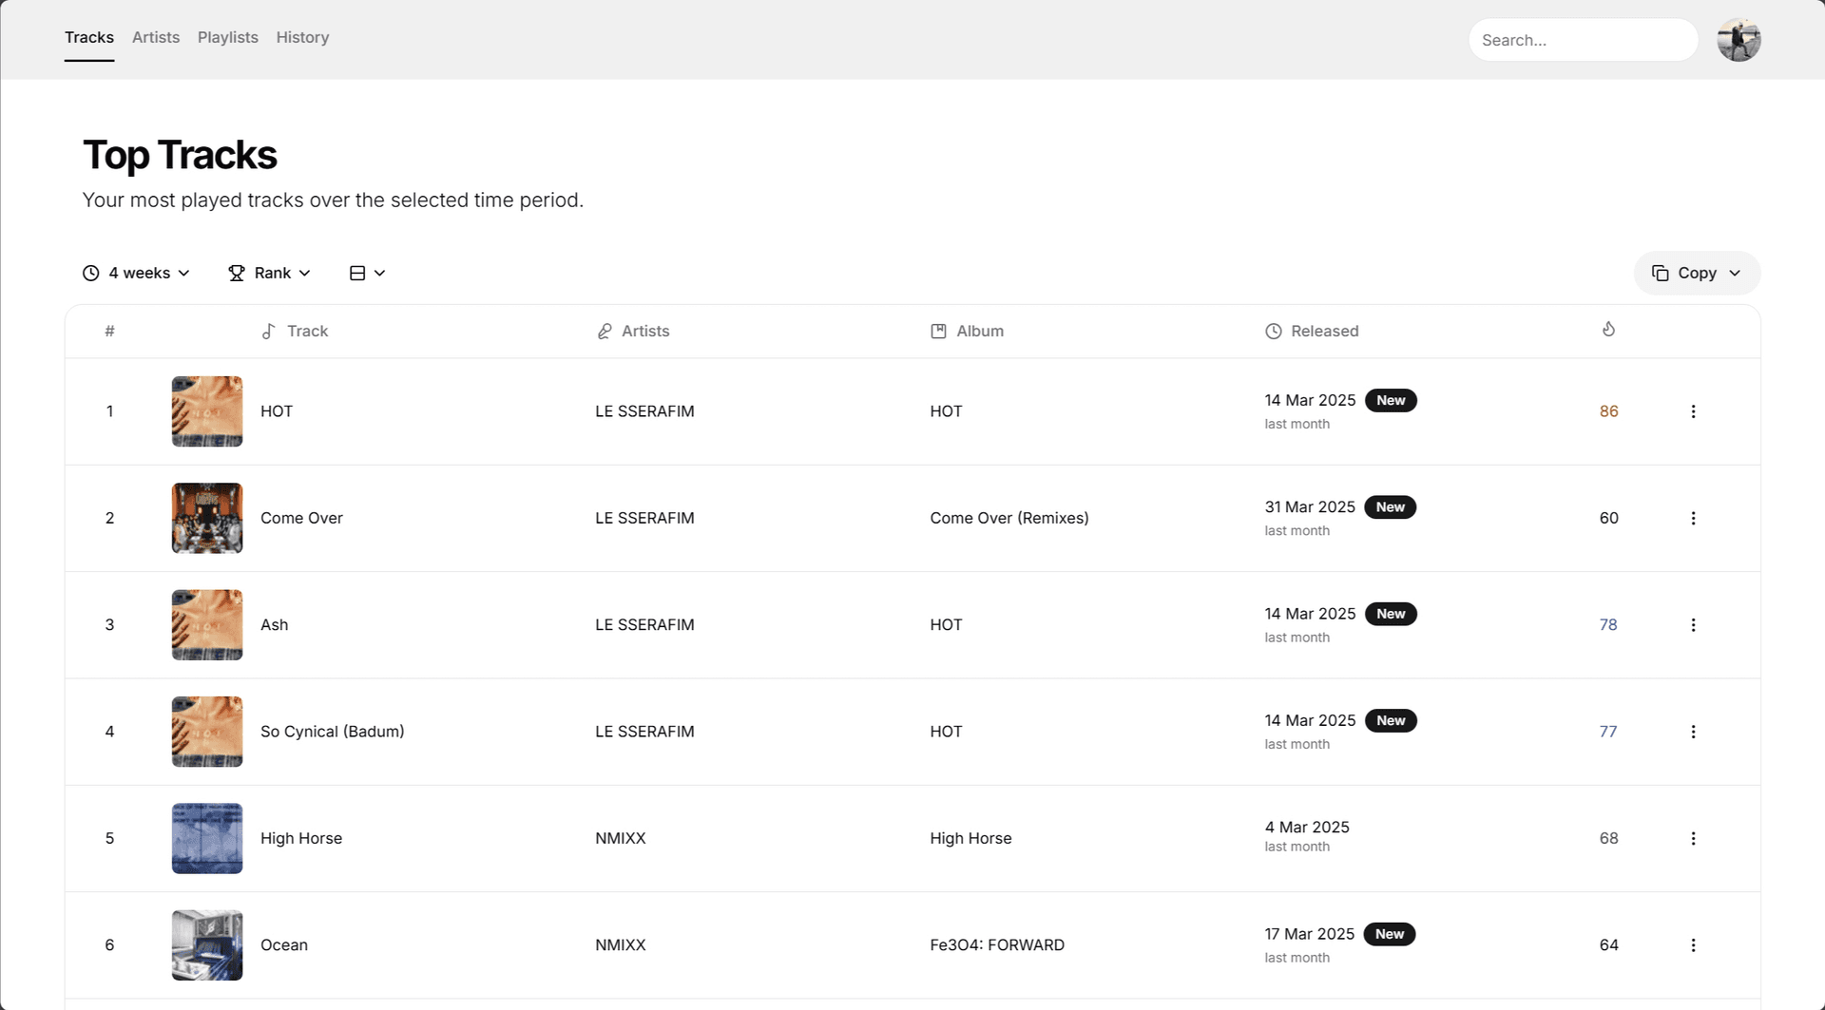
Task: Open LE SSERAFIM artist in Come Over row
Action: tap(644, 518)
